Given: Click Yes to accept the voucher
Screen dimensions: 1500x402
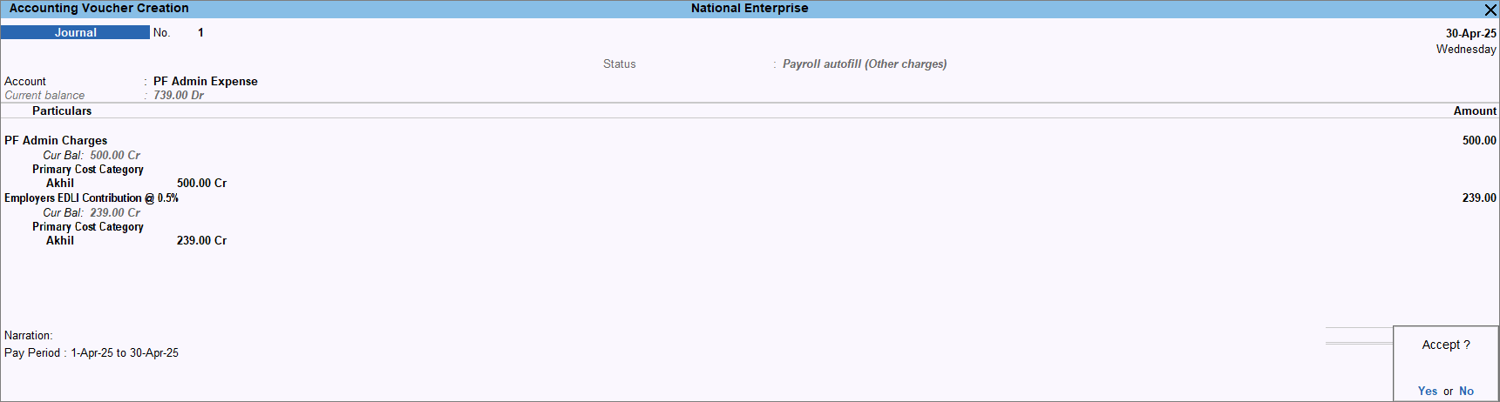Looking at the screenshot, I should point(1427,391).
